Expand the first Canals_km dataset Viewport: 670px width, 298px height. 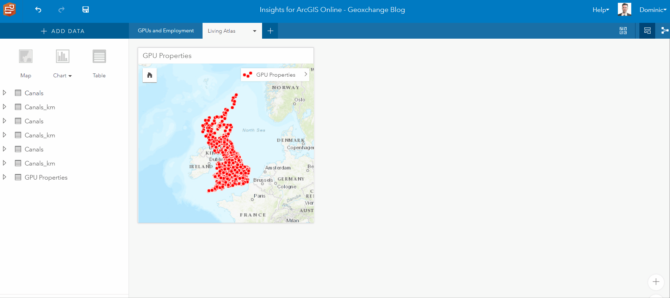pyautogui.click(x=5, y=107)
